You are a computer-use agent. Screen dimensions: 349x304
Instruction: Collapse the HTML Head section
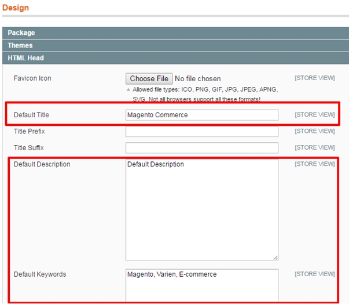tap(175, 58)
